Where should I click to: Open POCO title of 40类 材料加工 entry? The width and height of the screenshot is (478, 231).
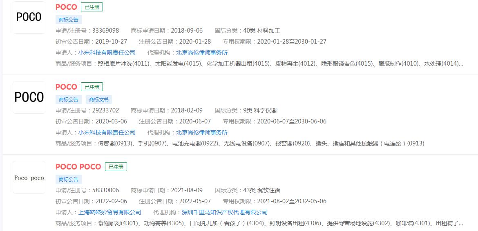pos(66,7)
